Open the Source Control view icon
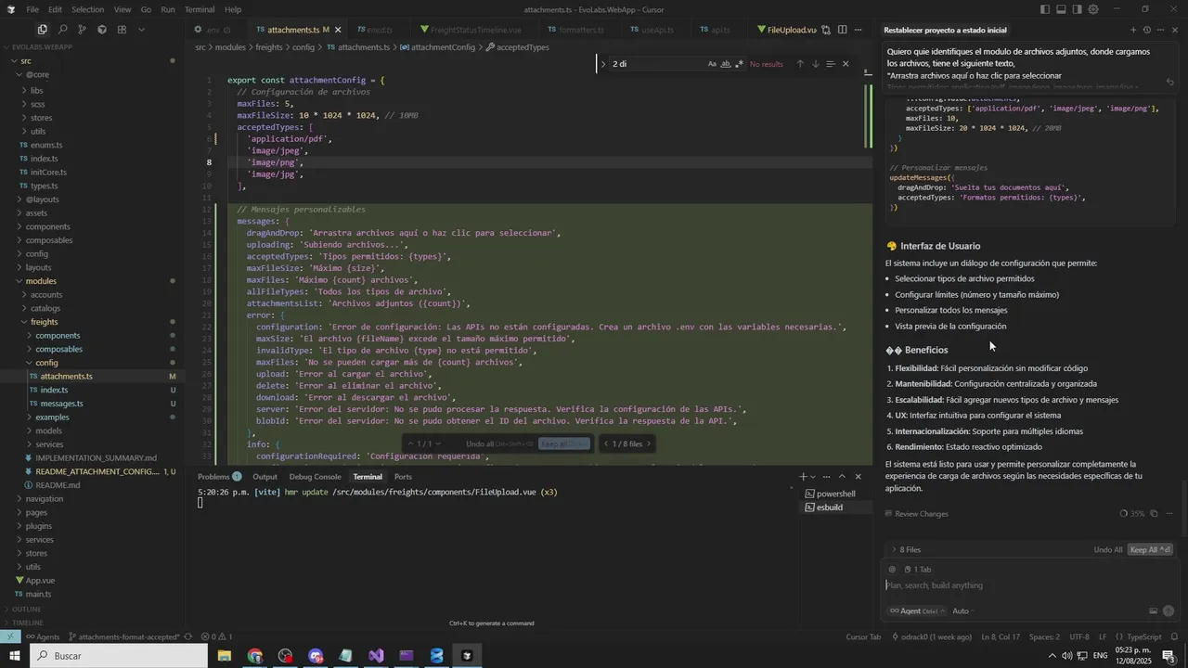1188x668 pixels. point(82,30)
